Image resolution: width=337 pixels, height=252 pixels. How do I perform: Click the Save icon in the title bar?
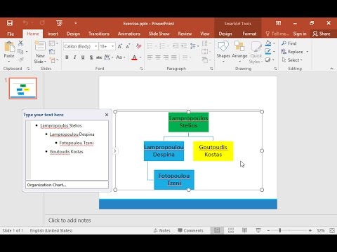click(10, 23)
